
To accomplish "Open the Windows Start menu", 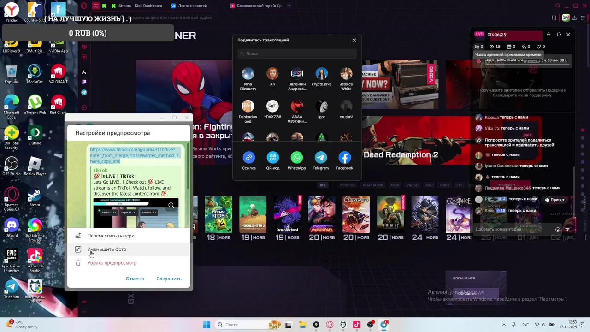I will (x=206, y=325).
